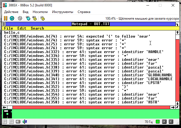Click the sound speaker status icon
The height and width of the screenshot is (128, 181).
[x=25, y=121]
